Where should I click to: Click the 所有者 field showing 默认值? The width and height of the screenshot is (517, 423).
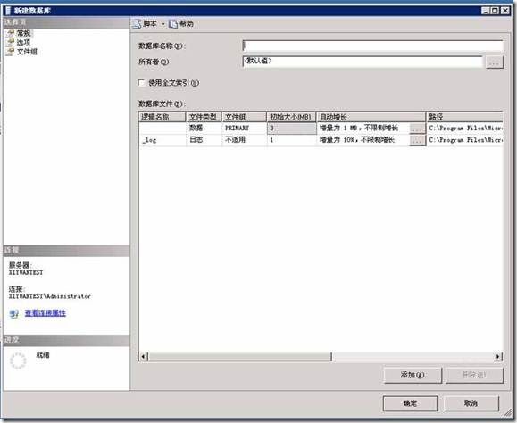[x=363, y=62]
